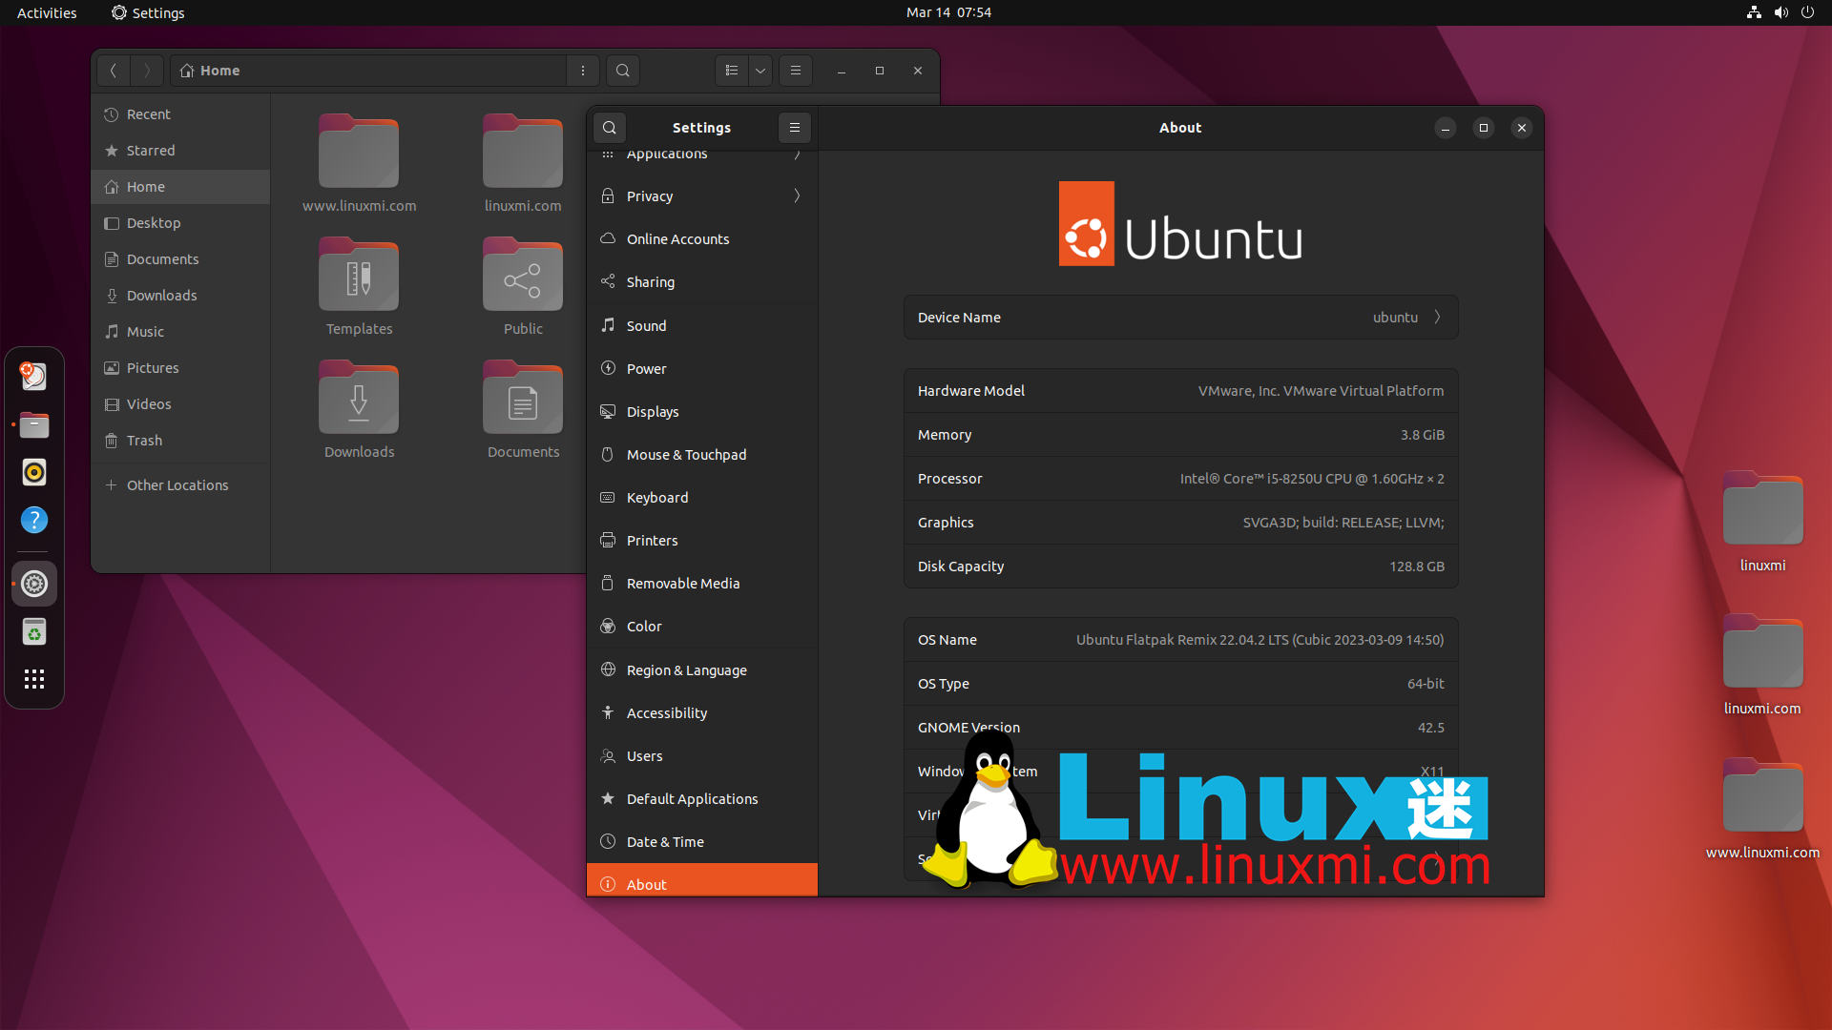1832x1030 pixels.
Task: Click the GNOME Version 42.5 value
Action: pyautogui.click(x=1430, y=728)
